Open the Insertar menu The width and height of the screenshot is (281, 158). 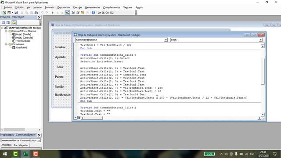click(x=37, y=7)
